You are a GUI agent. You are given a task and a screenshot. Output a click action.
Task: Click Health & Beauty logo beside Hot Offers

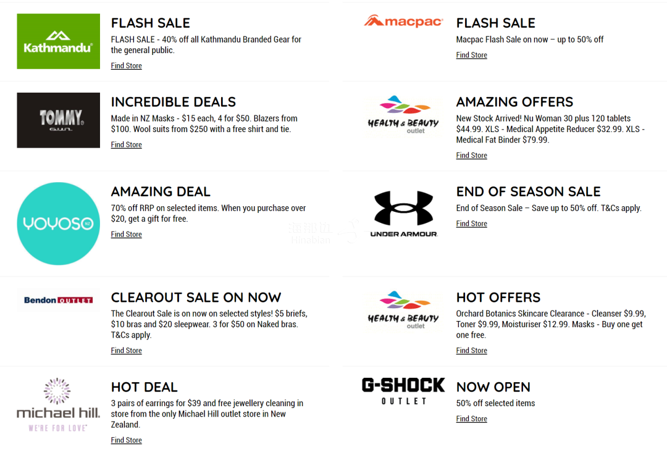[403, 310]
